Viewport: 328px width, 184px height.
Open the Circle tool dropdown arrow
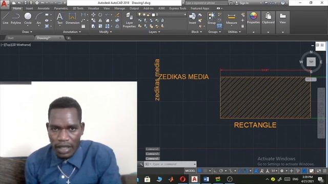coord(28,26)
